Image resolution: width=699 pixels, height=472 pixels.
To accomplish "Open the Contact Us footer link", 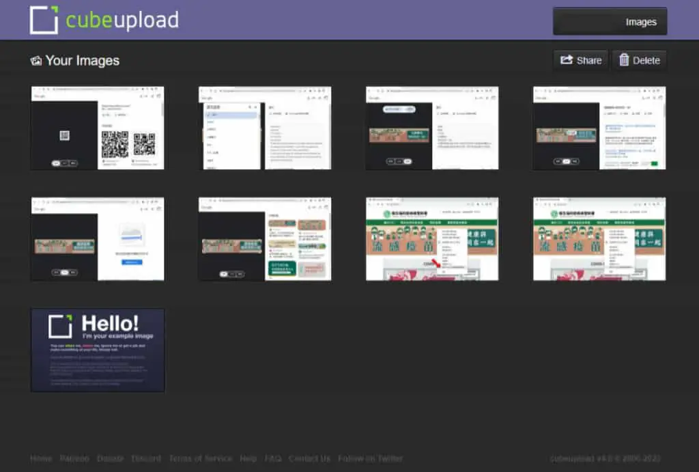I will click(309, 458).
